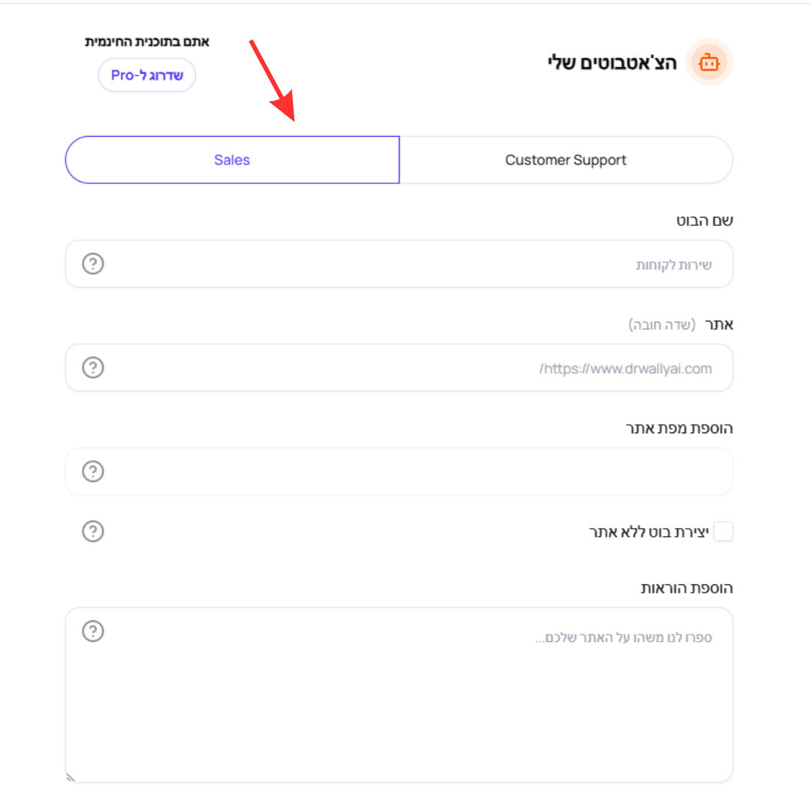Click the orange chatbot robot icon
Viewport: 811px width, 811px height.
(709, 62)
